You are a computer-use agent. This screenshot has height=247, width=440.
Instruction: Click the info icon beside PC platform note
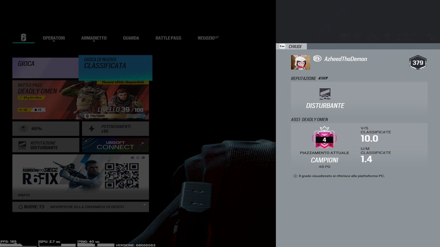[295, 176]
